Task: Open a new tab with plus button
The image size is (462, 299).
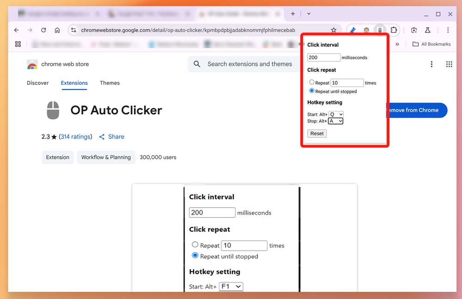Action: click(293, 13)
